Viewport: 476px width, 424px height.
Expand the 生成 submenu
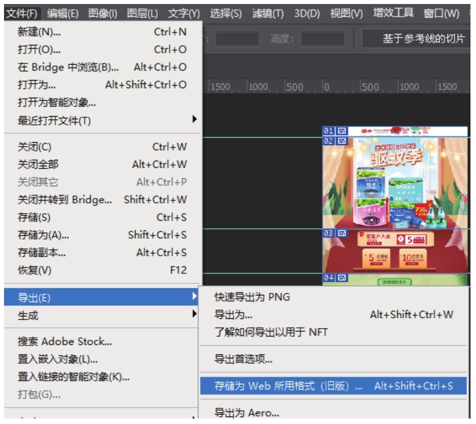101,315
